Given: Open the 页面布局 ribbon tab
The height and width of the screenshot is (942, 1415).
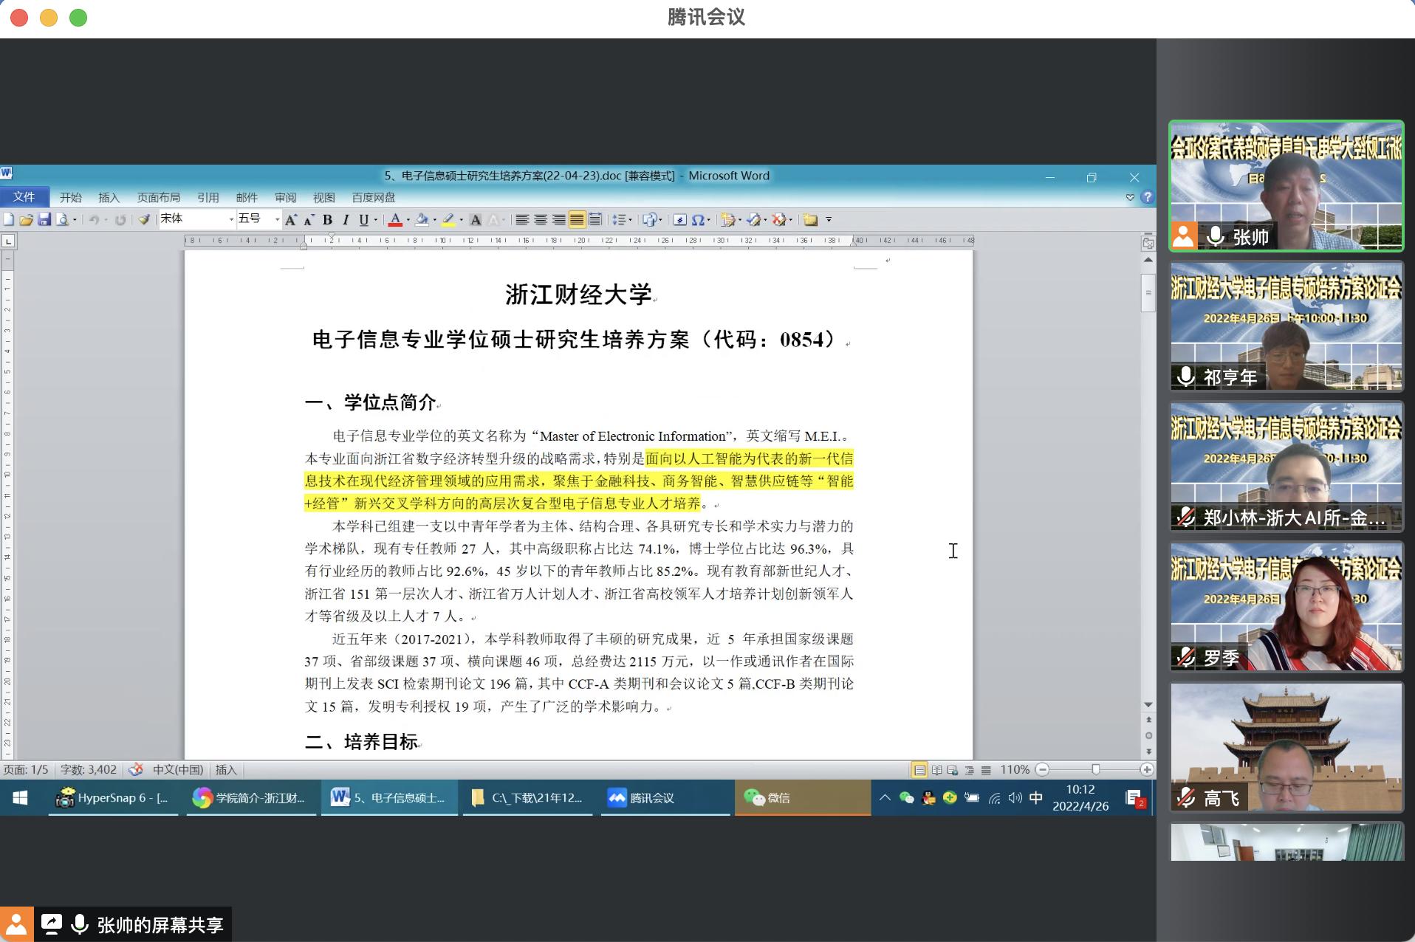Looking at the screenshot, I should click(x=158, y=197).
